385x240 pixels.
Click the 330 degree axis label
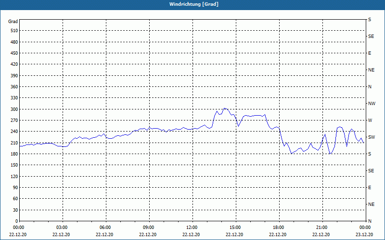[x=14, y=98]
